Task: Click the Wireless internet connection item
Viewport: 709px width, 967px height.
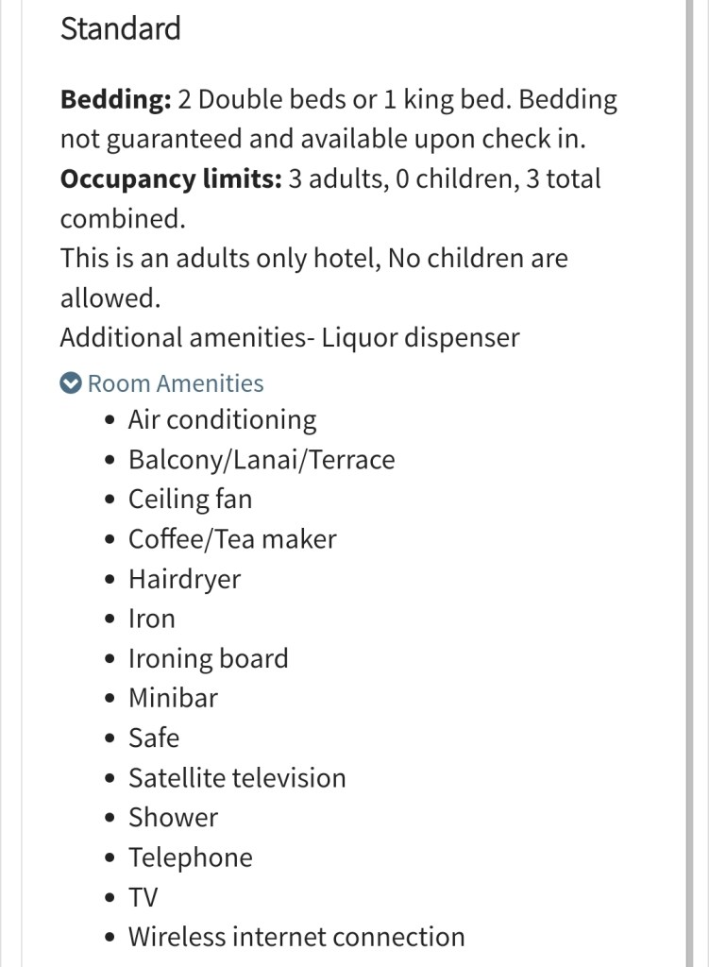Action: [296, 937]
